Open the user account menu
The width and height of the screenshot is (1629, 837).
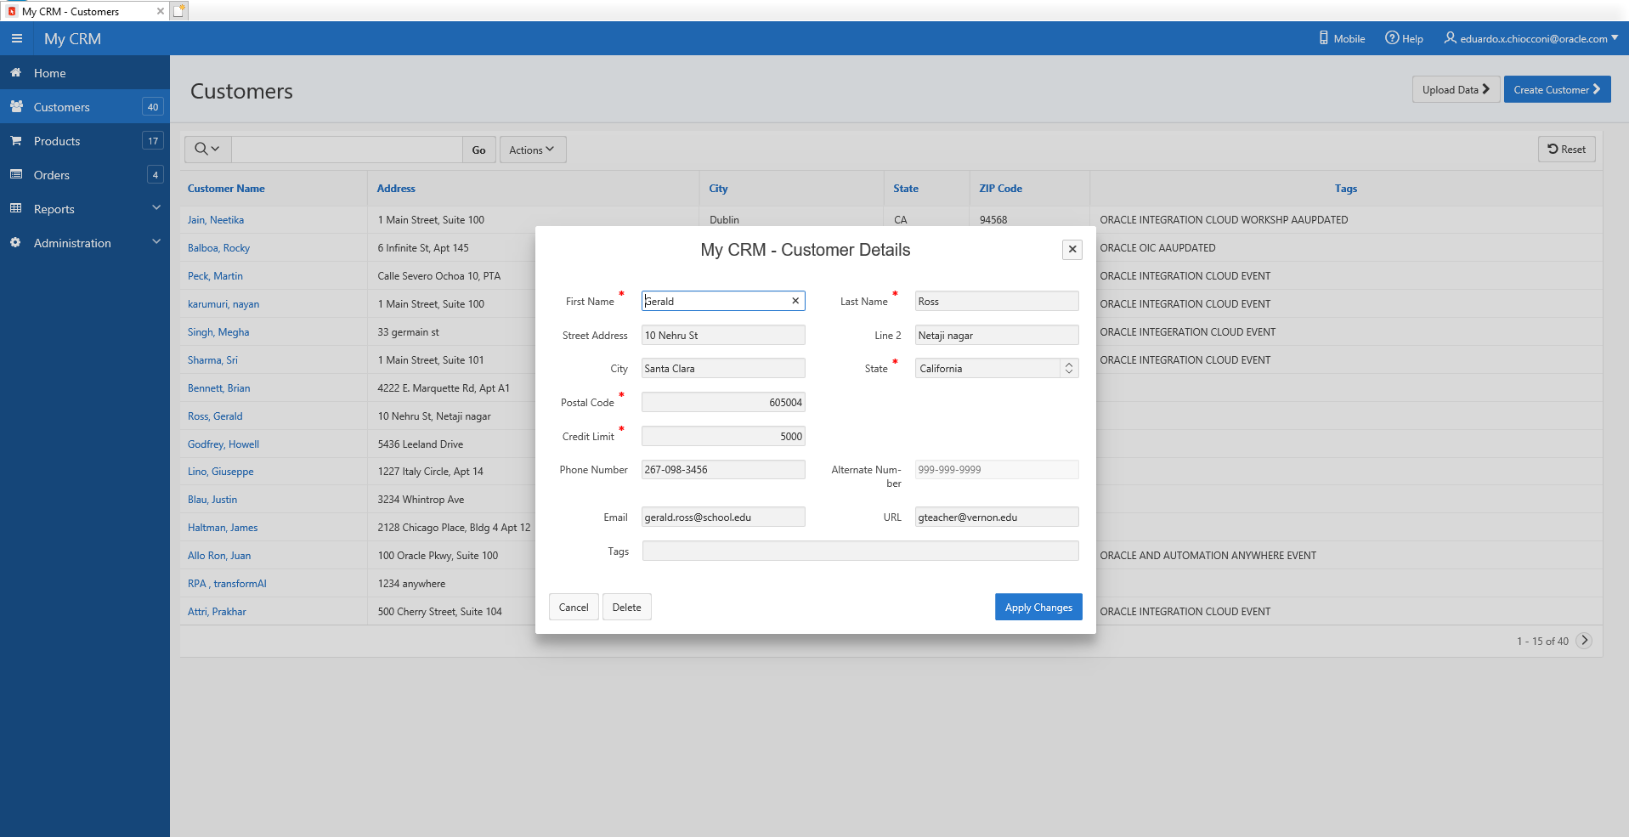click(1531, 39)
